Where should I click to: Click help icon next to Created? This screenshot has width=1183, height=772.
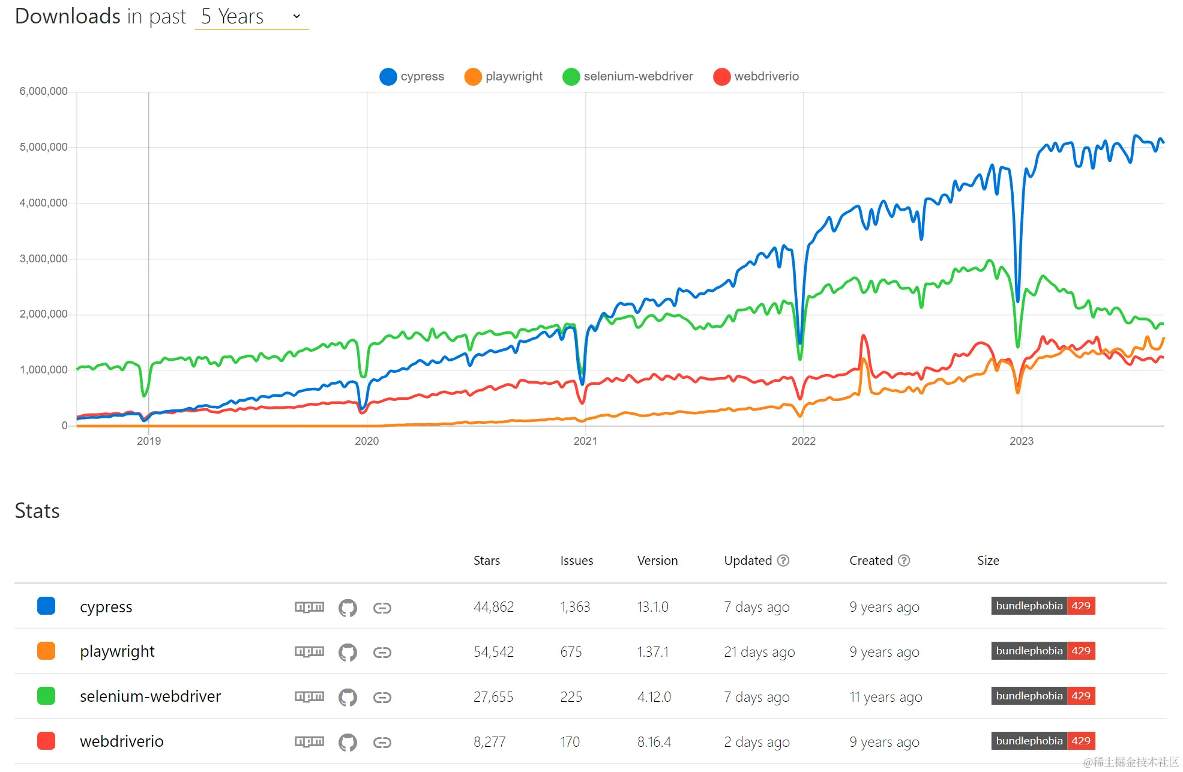point(904,561)
